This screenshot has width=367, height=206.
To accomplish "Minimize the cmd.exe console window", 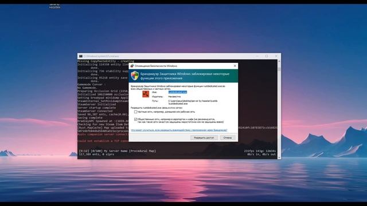I will (x=257, y=56).
